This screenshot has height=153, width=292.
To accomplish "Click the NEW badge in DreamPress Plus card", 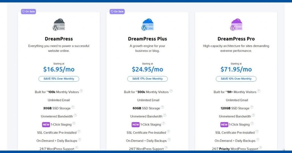I will [135, 125].
